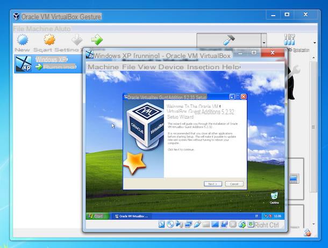
Task: Click the XP language bar indicator
Action: (x=256, y=216)
